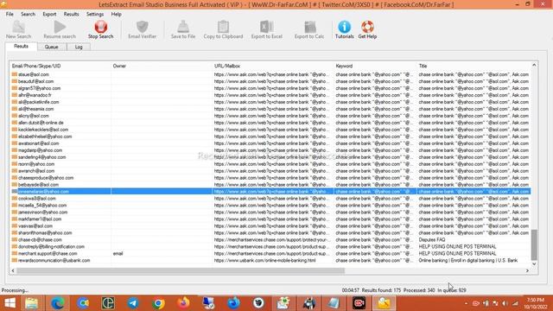Open the screen recorder taskbar icon

359,303
